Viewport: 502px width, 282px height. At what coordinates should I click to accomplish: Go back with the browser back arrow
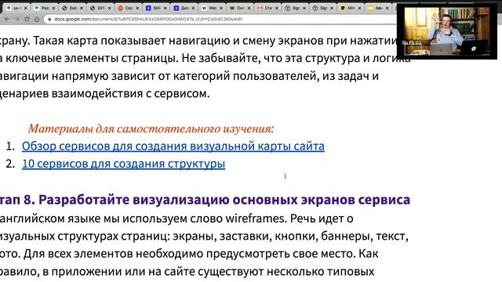(7, 19)
